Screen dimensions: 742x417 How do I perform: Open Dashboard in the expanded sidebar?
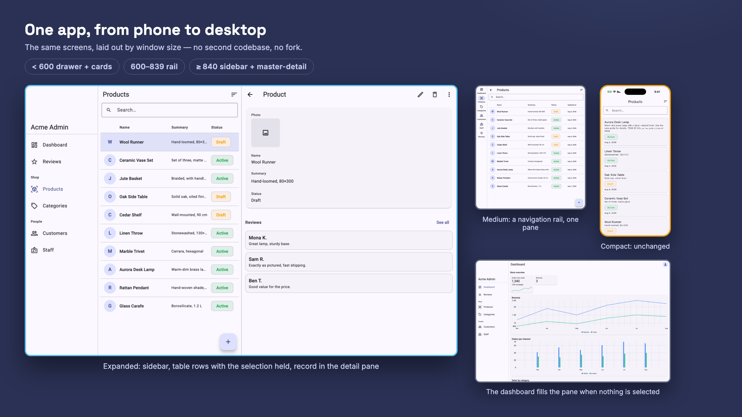pos(62,145)
